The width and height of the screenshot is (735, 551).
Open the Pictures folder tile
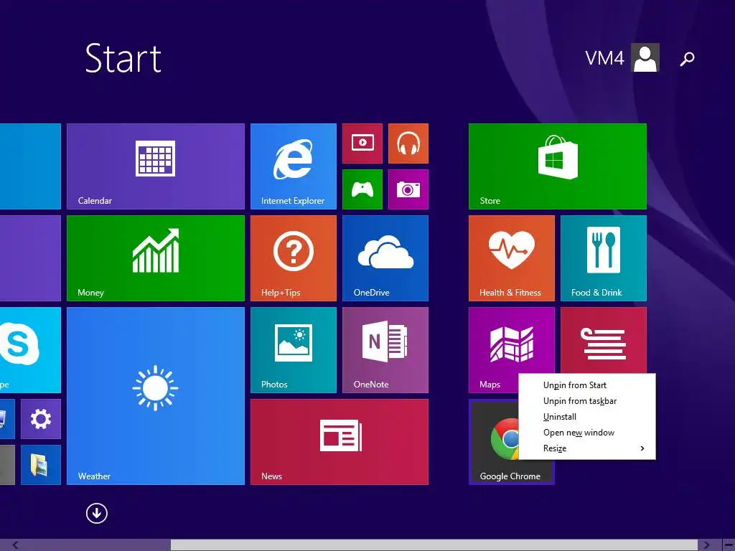coord(41,465)
